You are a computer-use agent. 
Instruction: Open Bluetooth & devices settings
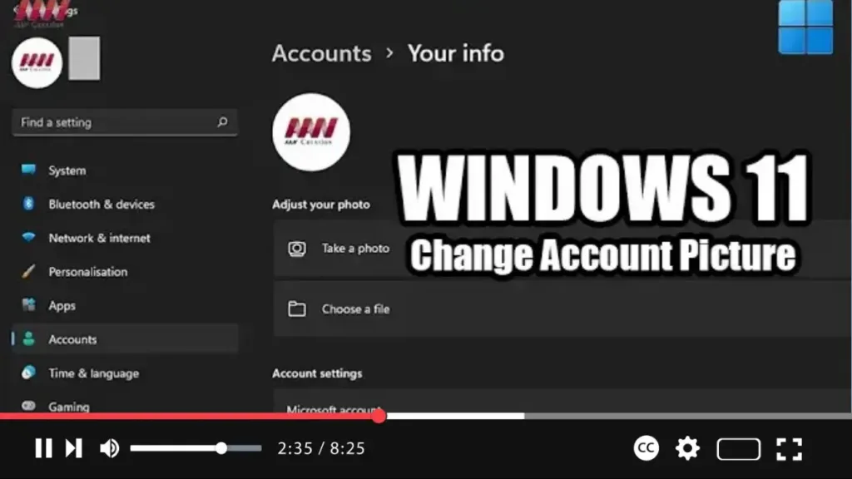coord(101,204)
